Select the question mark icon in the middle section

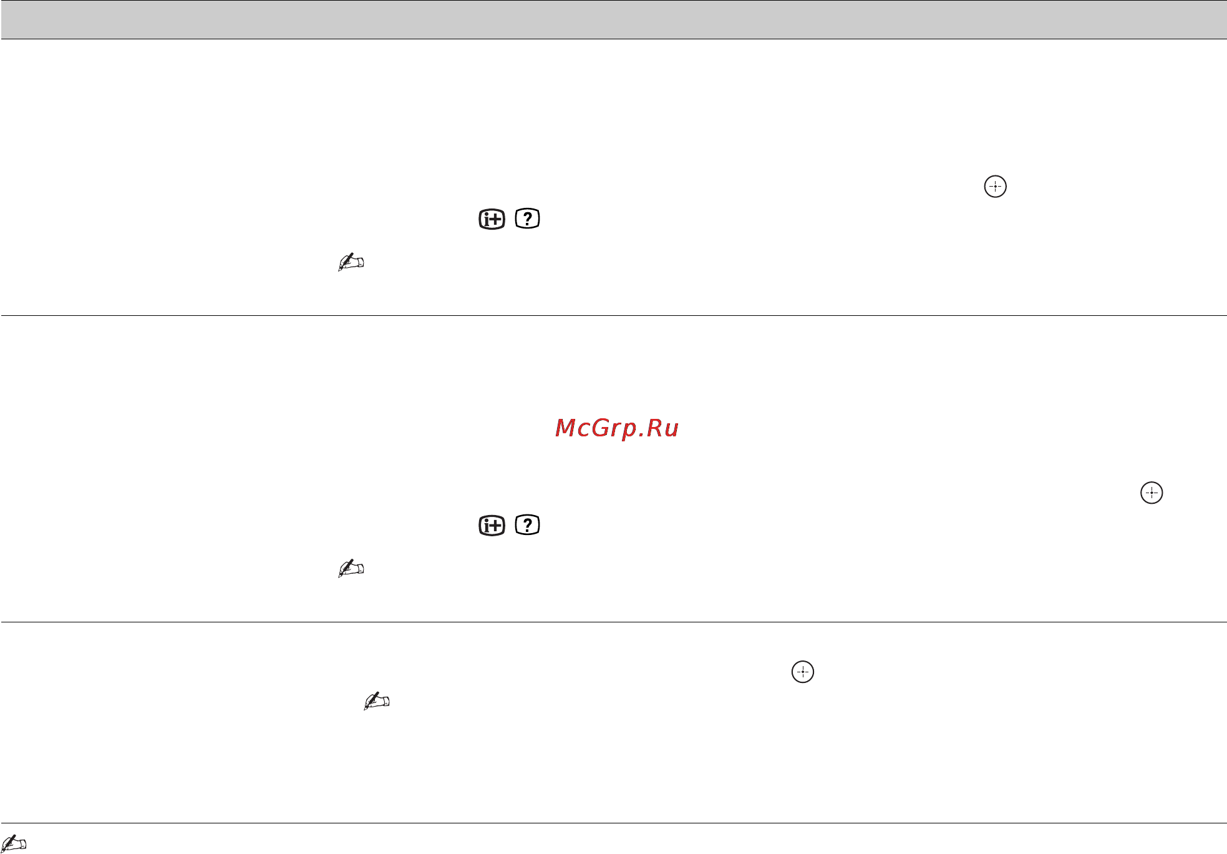click(x=528, y=526)
